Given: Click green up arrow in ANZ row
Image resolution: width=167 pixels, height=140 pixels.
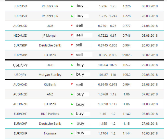Looking at the screenshot, I should pyautogui.click(x=72, y=94).
